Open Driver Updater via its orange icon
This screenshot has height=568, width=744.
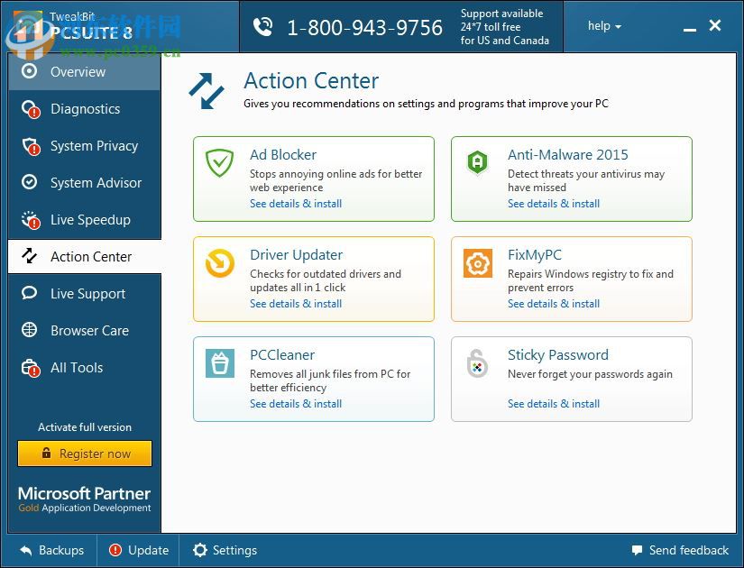218,264
